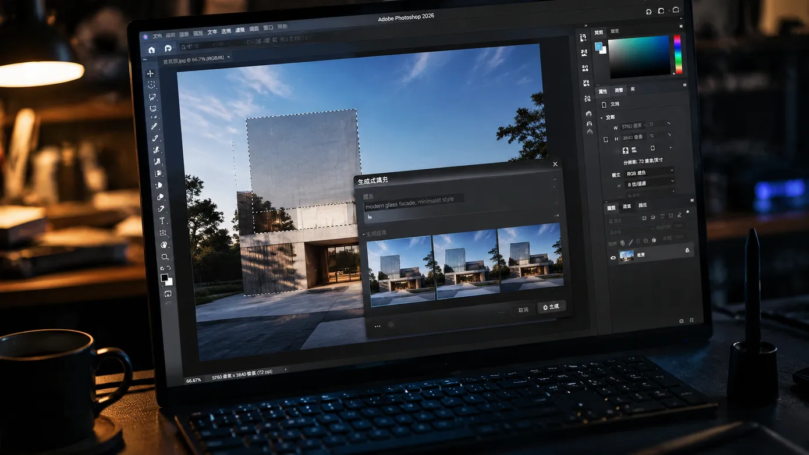Viewport: 809px width, 455px height.
Task: Click the lock icon on the background layer
Action: pyautogui.click(x=687, y=250)
